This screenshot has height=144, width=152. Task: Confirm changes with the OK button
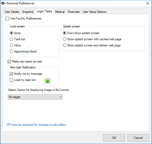coord(114,138)
